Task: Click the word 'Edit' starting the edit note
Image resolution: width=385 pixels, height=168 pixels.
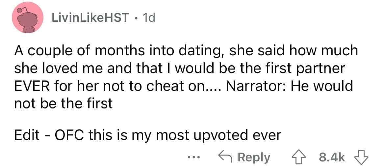Action: coord(27,135)
